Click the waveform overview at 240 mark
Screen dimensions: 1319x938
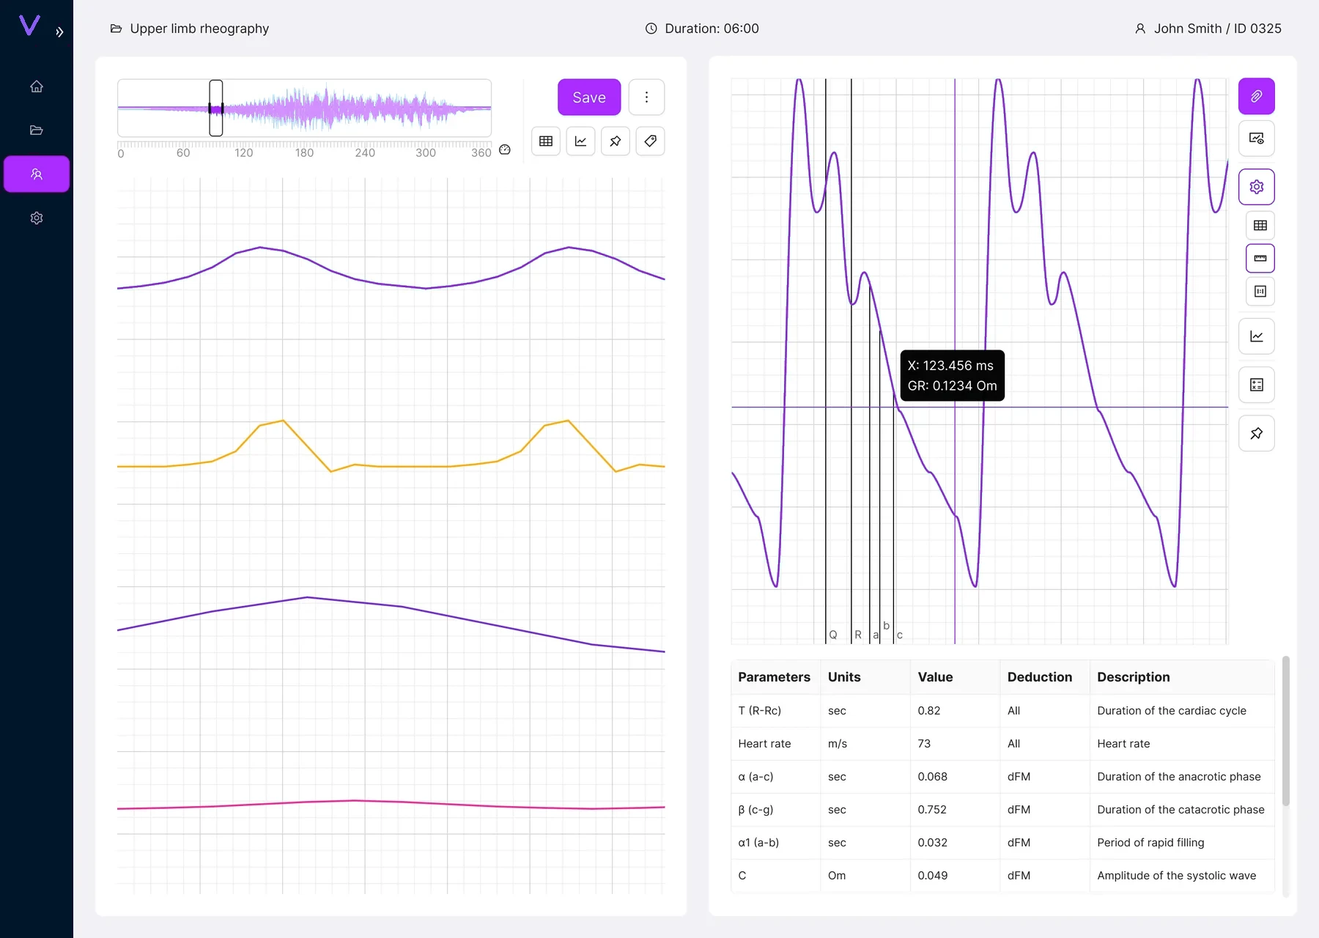365,108
